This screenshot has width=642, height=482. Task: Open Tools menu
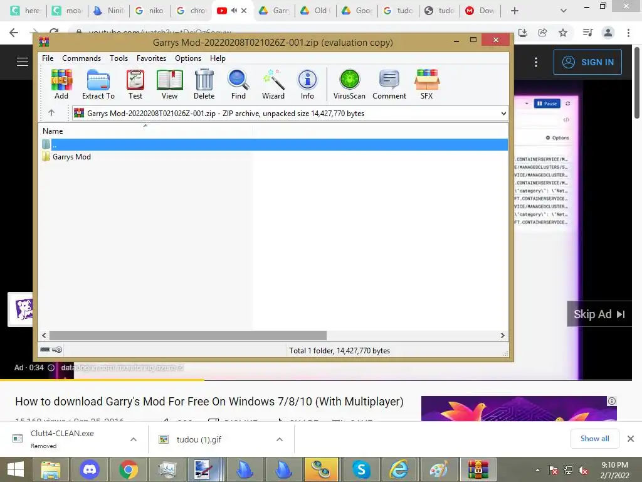tap(118, 58)
